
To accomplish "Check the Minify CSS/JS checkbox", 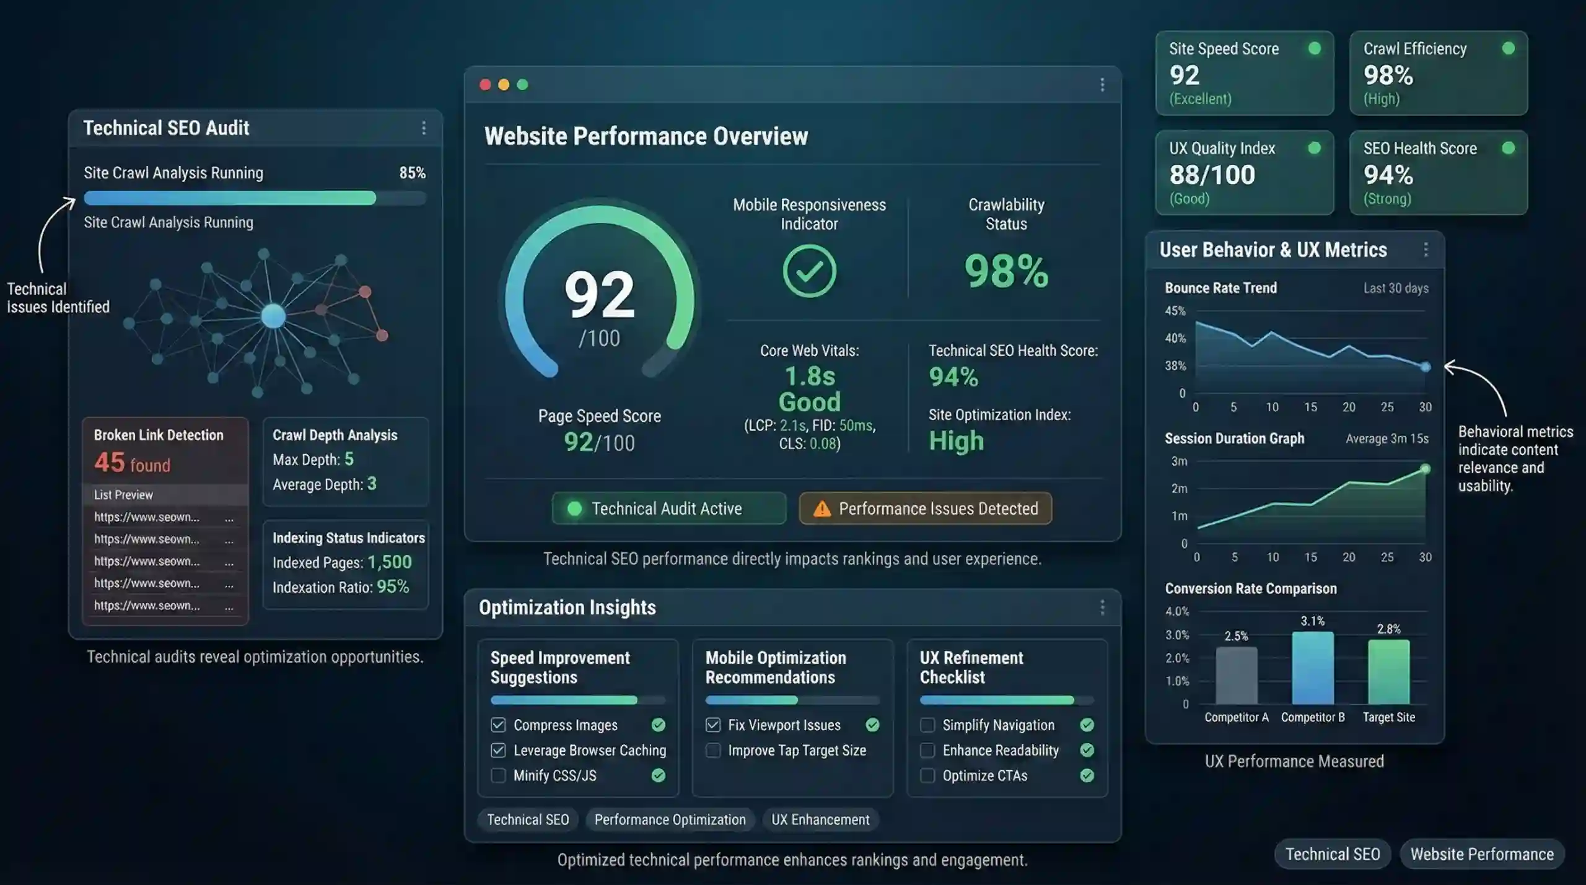I will (498, 775).
